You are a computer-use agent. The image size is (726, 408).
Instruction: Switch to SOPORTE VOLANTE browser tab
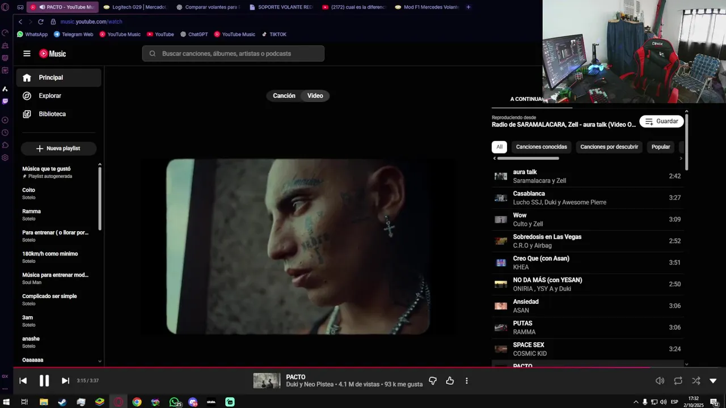(281, 7)
